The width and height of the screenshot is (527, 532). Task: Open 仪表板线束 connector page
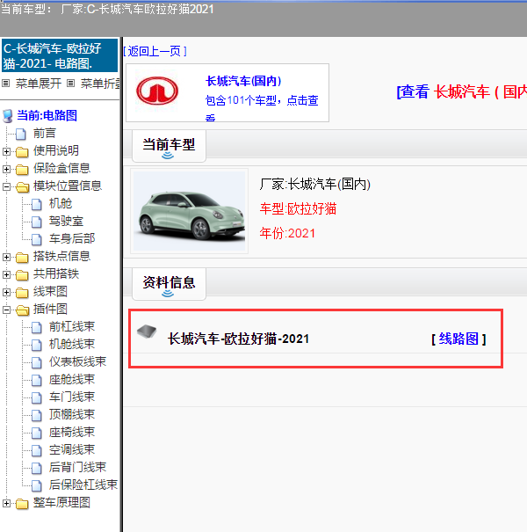click(77, 362)
